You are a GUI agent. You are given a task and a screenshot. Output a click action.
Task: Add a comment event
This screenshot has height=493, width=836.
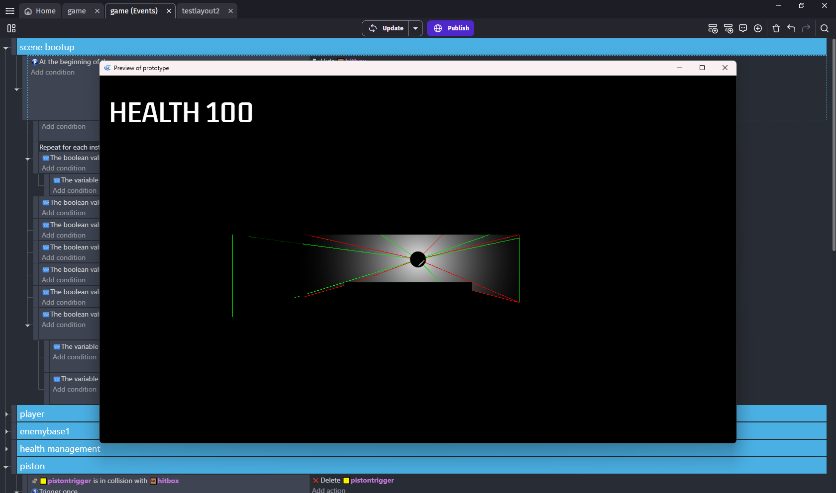(743, 28)
